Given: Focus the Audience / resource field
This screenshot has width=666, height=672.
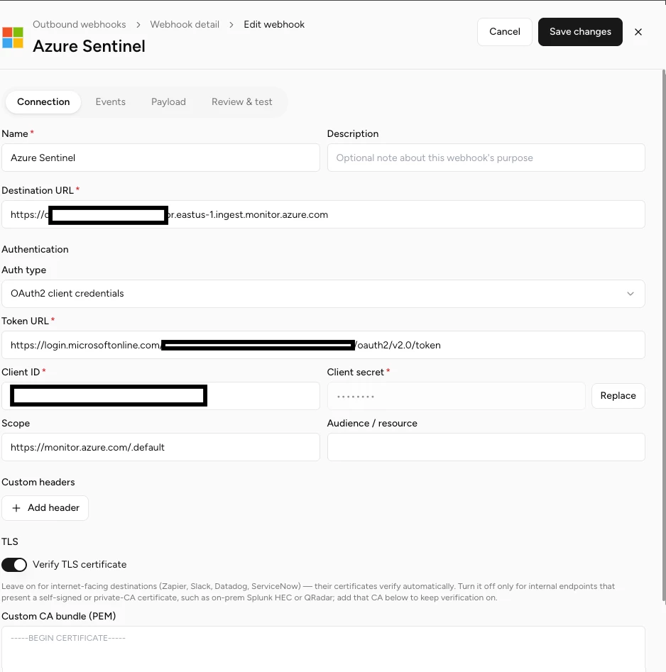Looking at the screenshot, I should click(486, 447).
